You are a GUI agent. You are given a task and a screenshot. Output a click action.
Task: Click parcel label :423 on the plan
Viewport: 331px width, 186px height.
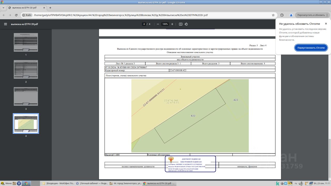point(235,100)
